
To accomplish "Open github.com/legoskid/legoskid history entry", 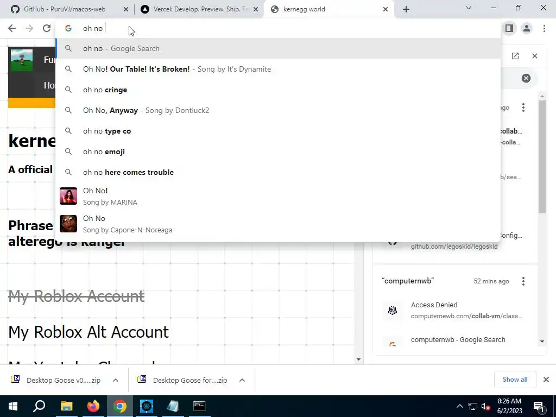I will click(x=454, y=247).
